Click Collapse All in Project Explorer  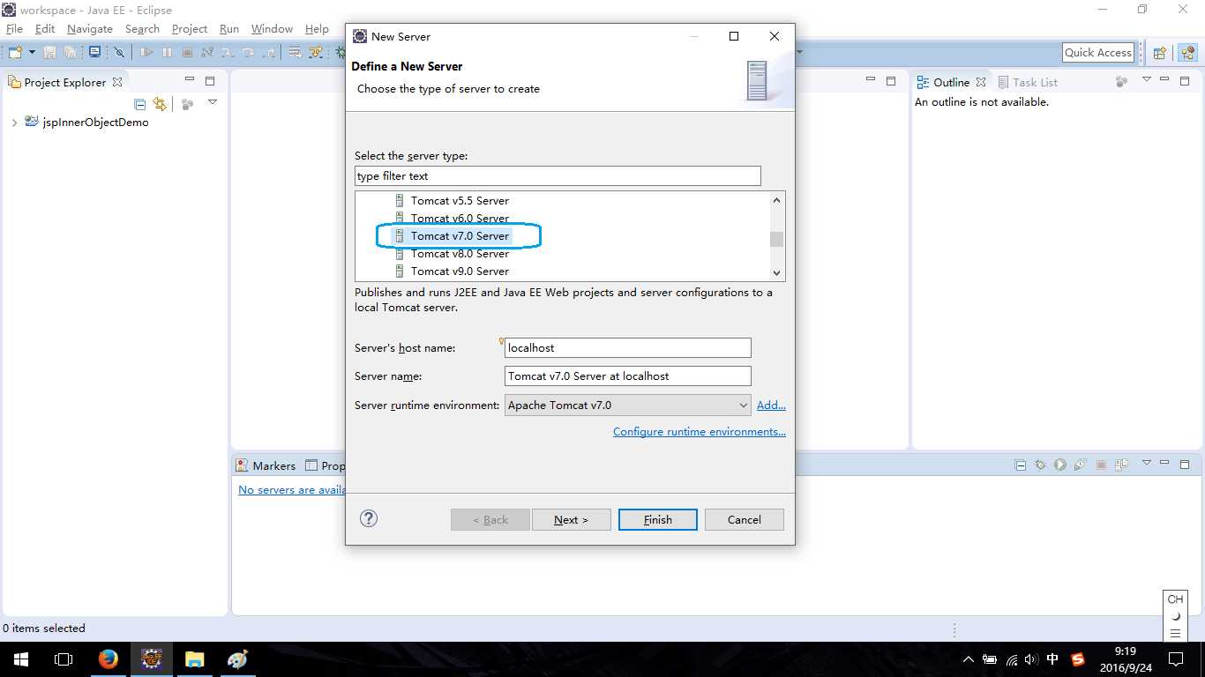(139, 104)
